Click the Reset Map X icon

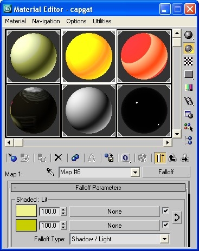coord(58,158)
